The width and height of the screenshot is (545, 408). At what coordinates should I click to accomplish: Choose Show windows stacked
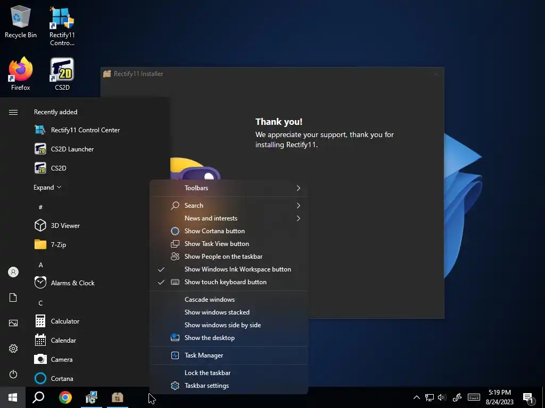pos(229,312)
